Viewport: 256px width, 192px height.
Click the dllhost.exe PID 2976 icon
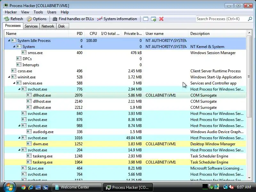coord(29,95)
